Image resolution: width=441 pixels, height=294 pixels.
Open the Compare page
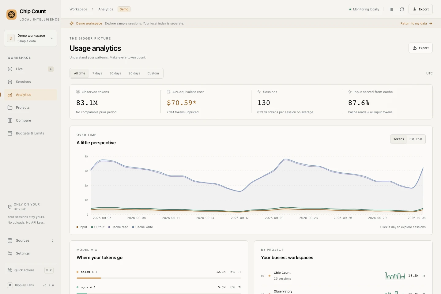coord(31,120)
